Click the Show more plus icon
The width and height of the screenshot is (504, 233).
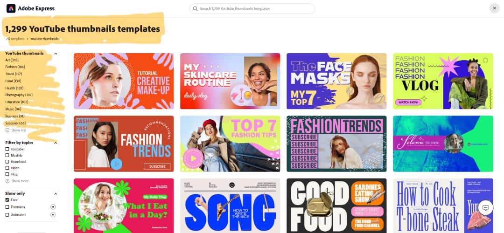7,181
